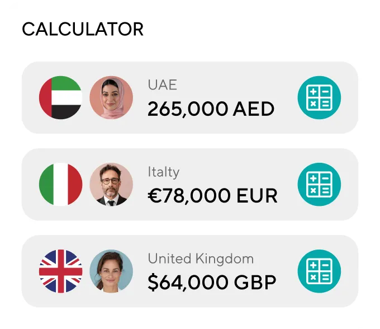Select the Italty country label
The width and height of the screenshot is (380, 329).
[x=164, y=172]
